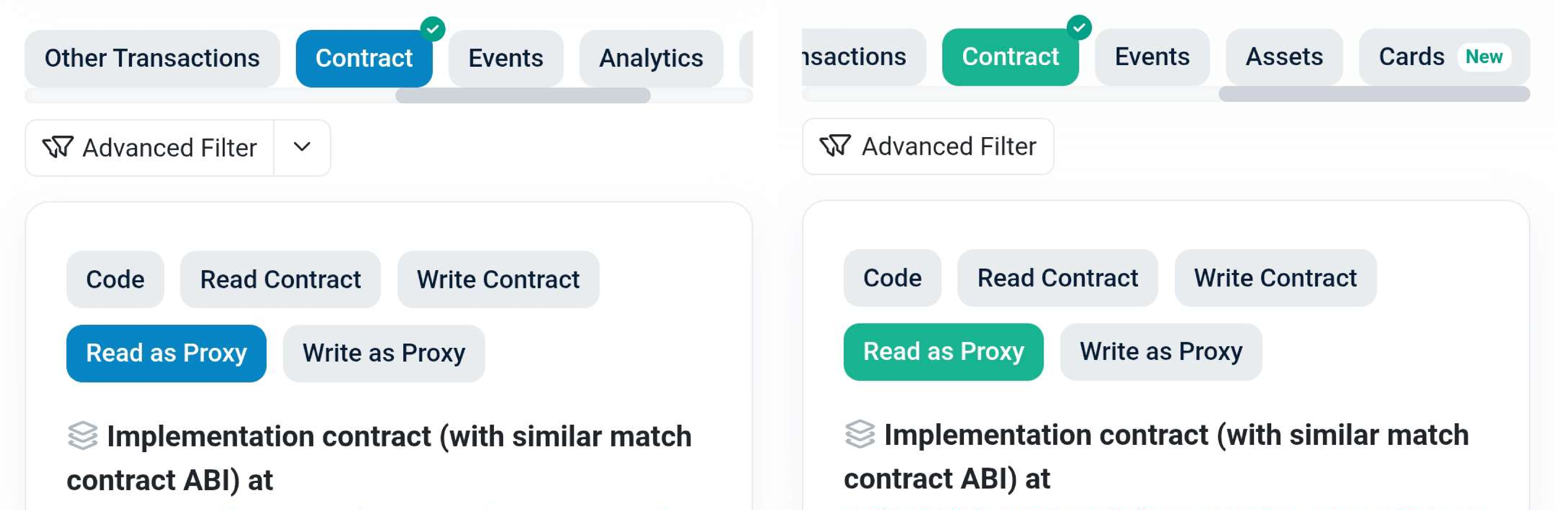This screenshot has height=510, width=1555.
Task: Select Write as Proxy in left panel
Action: click(x=383, y=353)
